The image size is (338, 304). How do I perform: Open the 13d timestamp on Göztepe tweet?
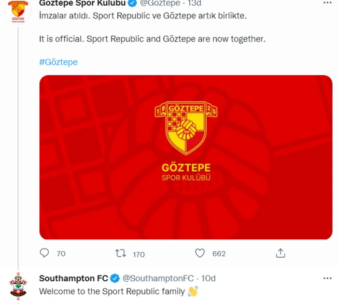point(195,3)
